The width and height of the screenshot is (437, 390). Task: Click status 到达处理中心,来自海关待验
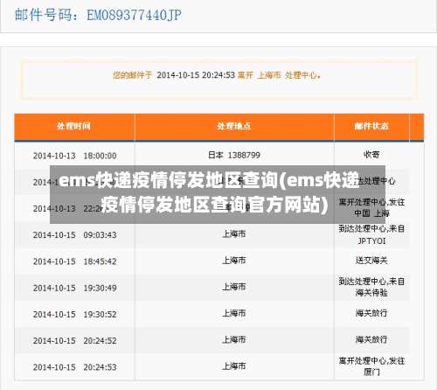(371, 287)
